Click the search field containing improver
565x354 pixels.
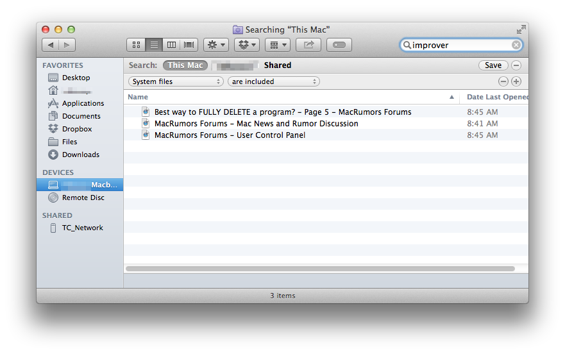(461, 45)
